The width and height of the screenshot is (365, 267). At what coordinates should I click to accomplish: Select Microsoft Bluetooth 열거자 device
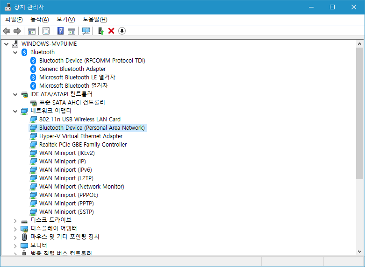[x=73, y=85]
